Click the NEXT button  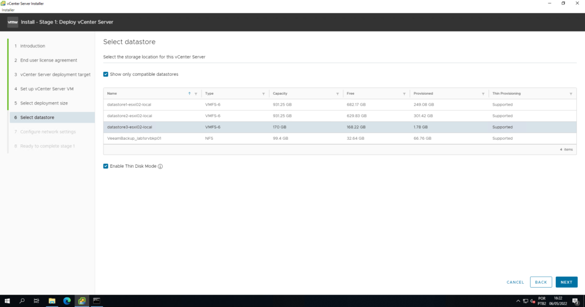566,282
